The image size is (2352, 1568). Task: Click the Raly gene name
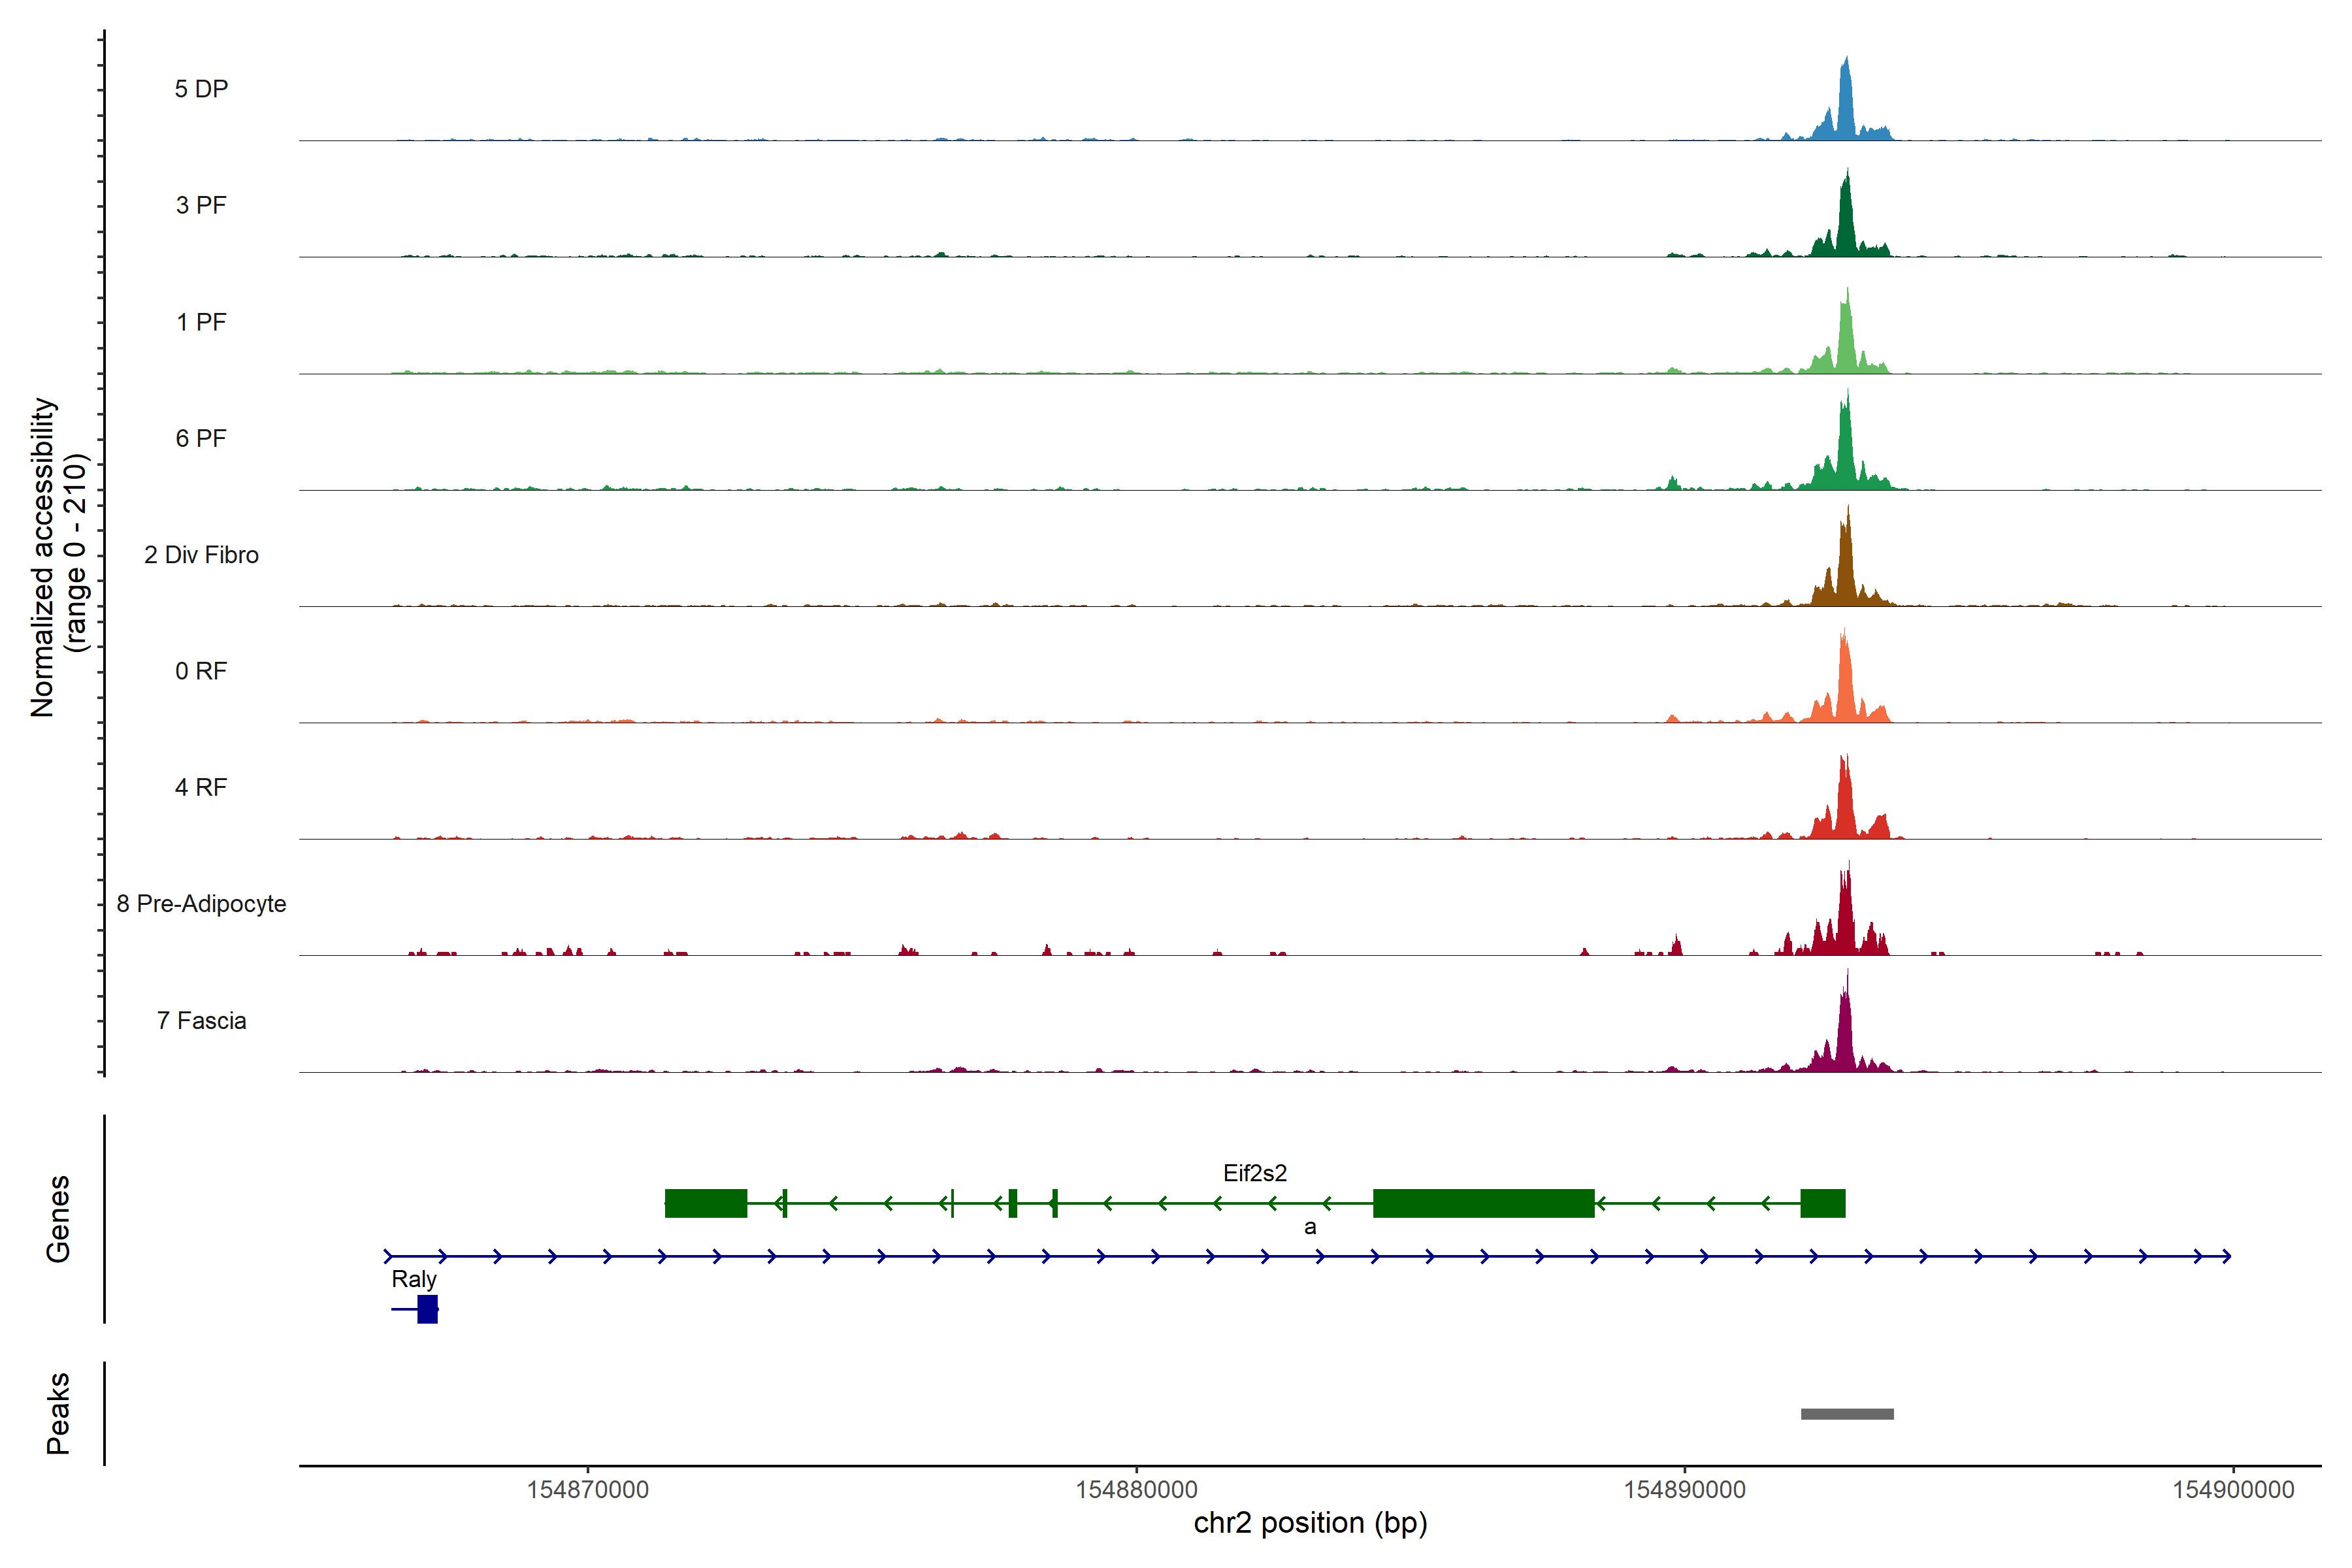[413, 1279]
